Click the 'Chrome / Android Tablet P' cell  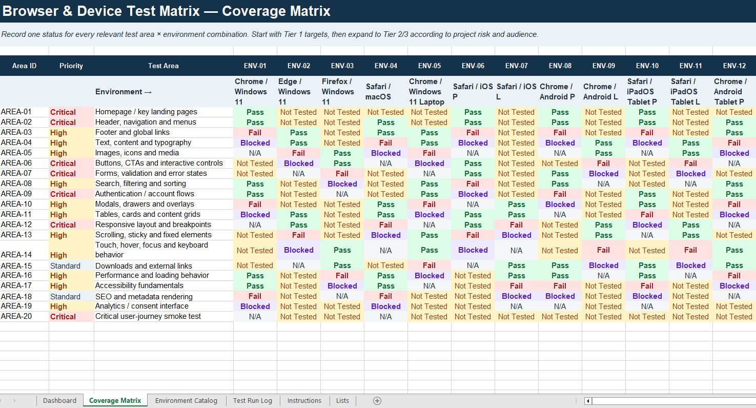pyautogui.click(x=734, y=92)
